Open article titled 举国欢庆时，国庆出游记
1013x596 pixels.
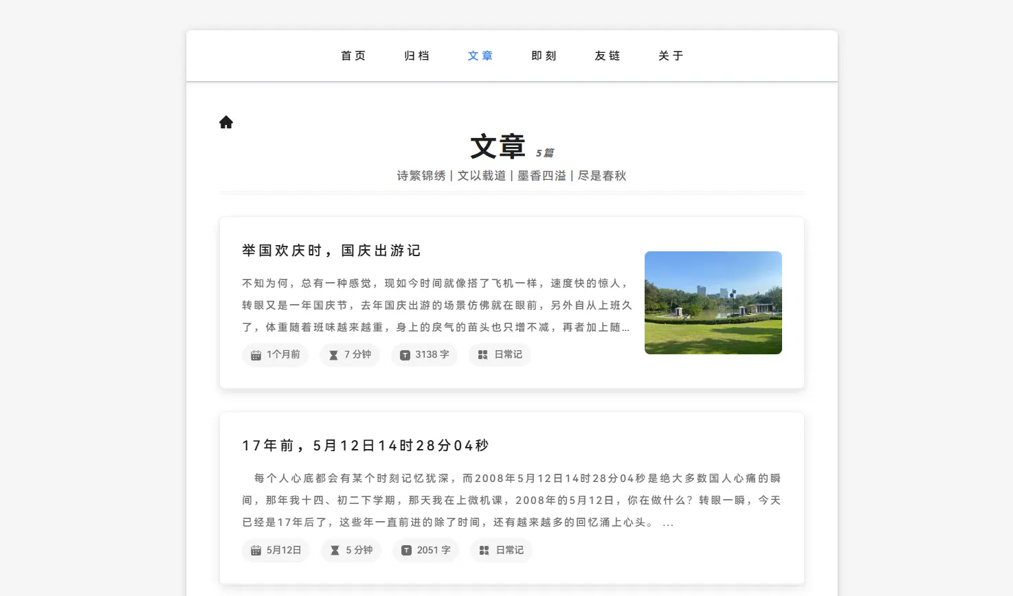(331, 251)
